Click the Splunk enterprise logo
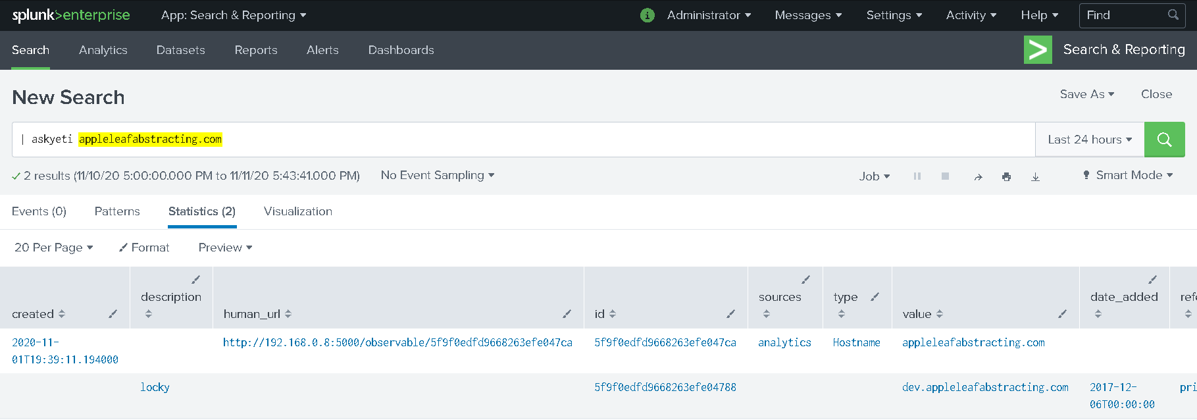The height and width of the screenshot is (420, 1197). 71,15
